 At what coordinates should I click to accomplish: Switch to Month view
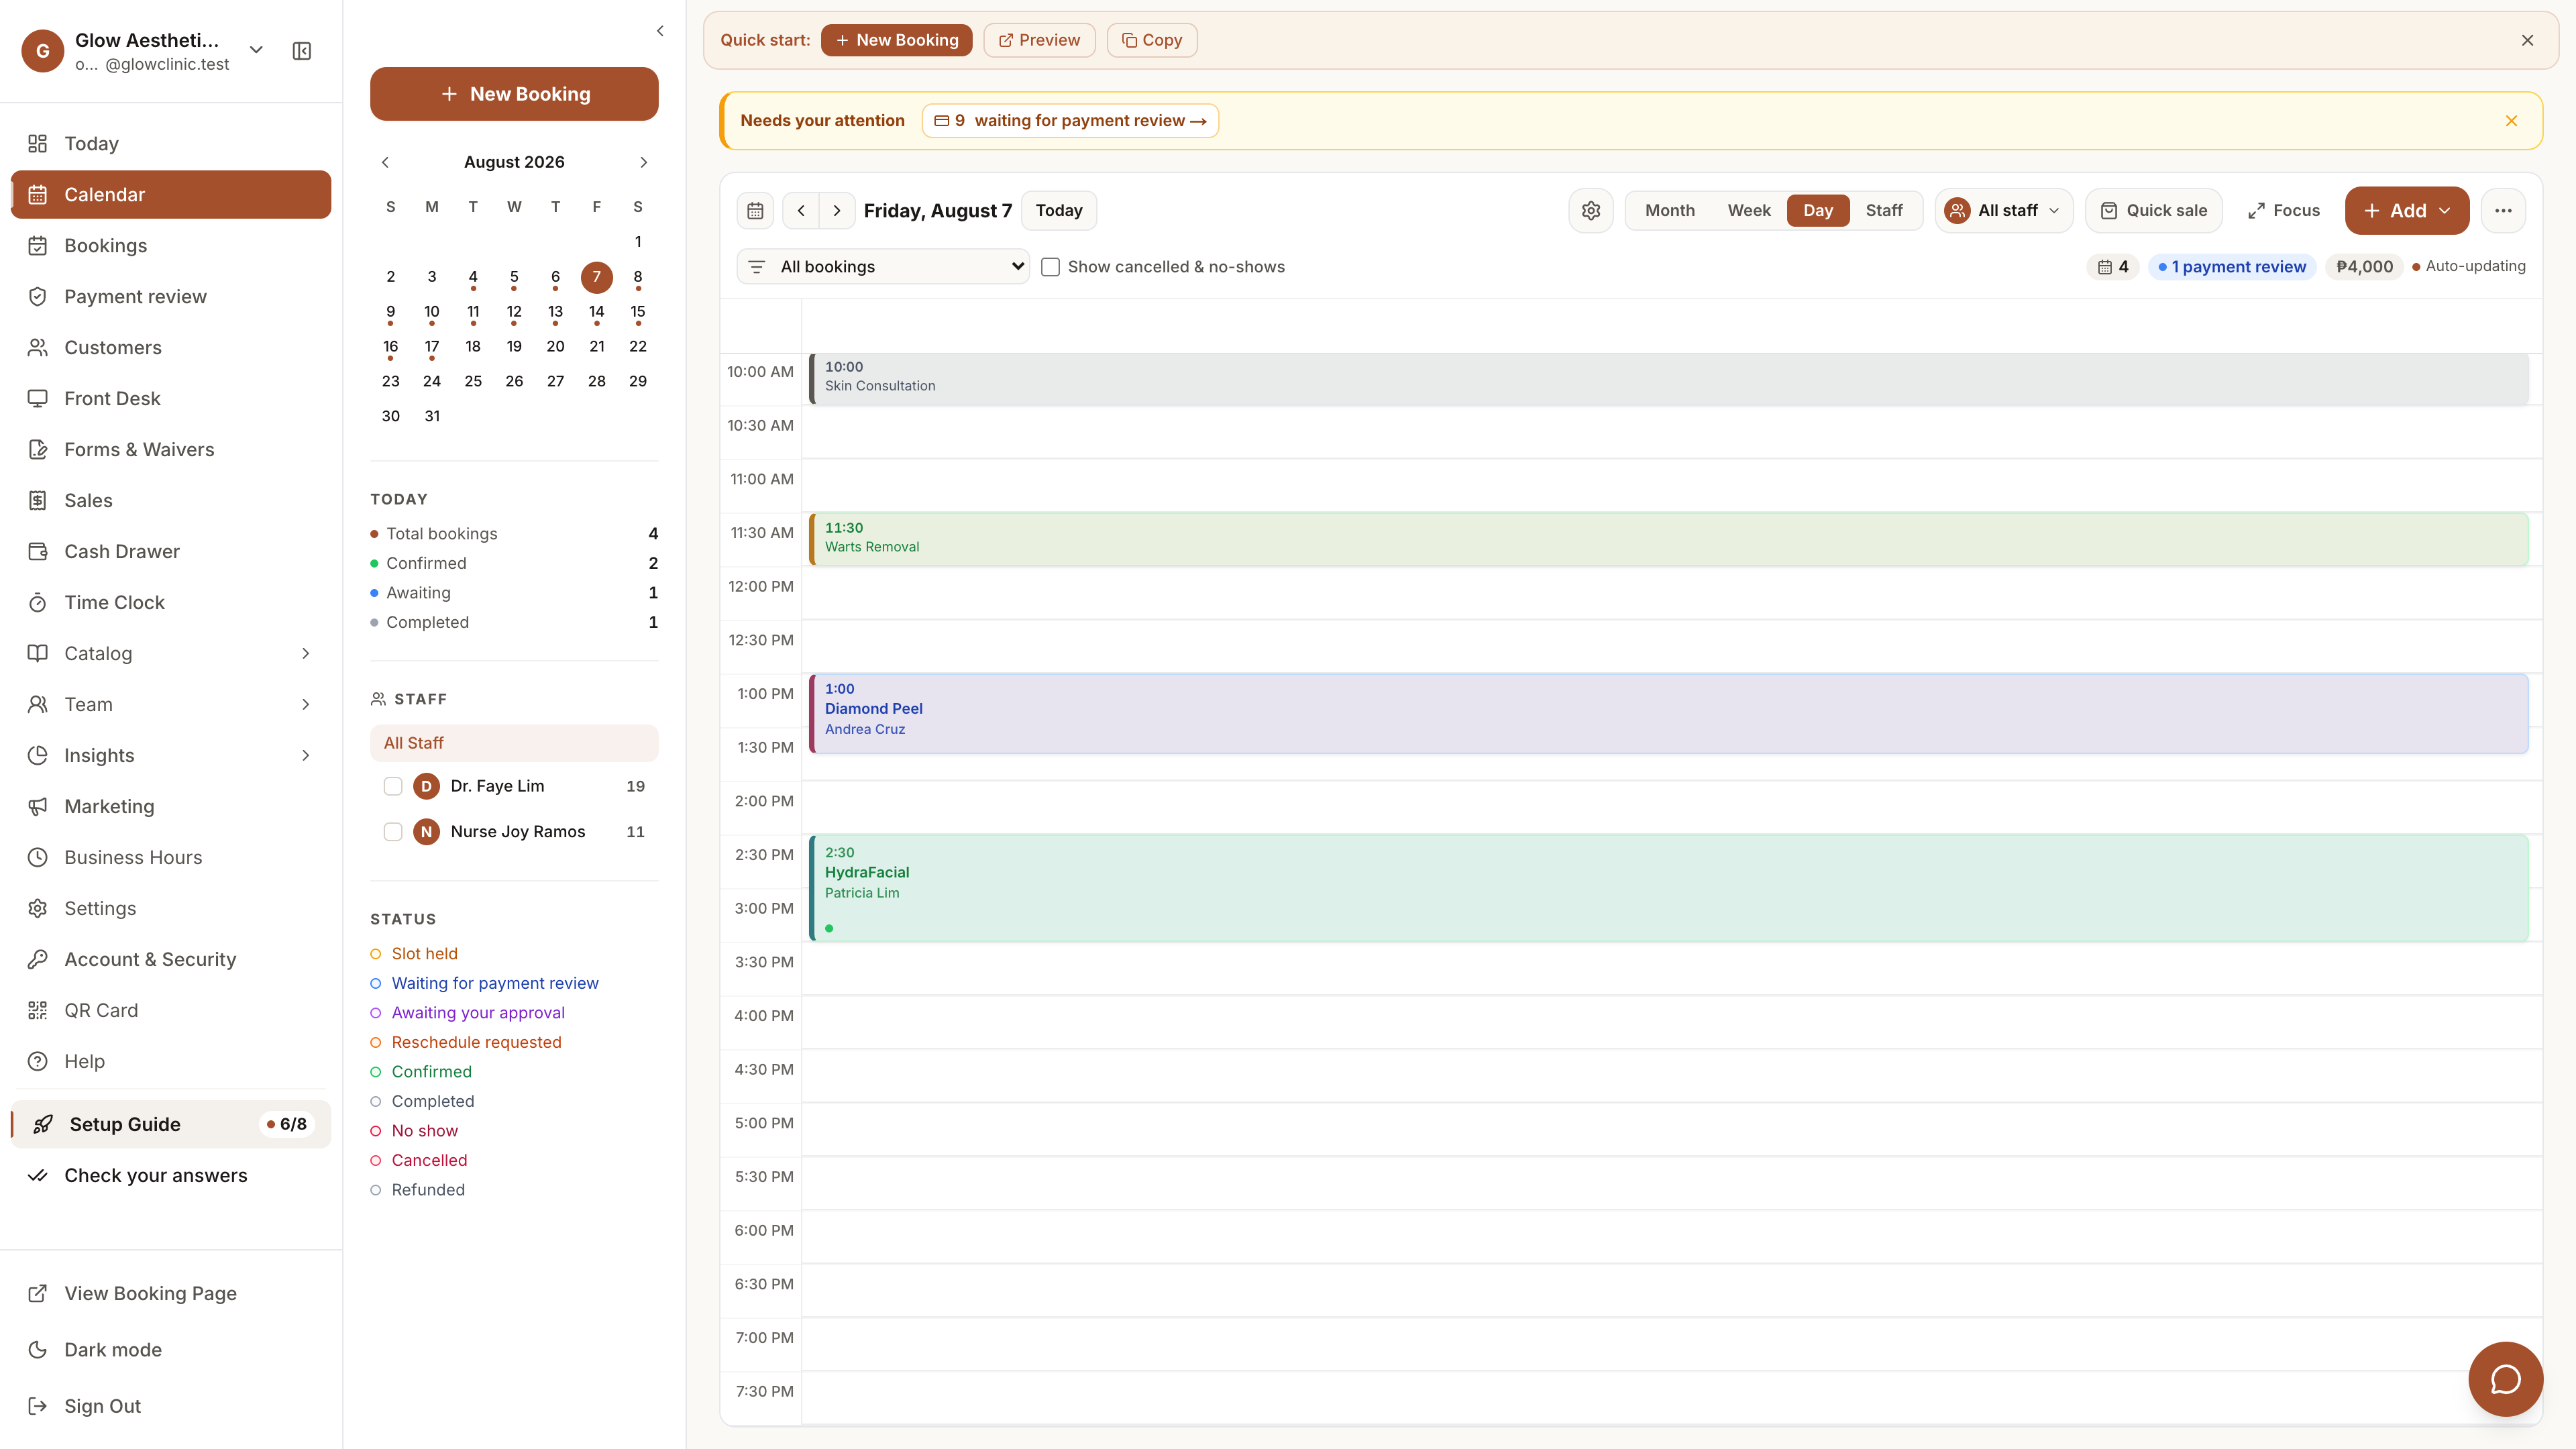1670,210
